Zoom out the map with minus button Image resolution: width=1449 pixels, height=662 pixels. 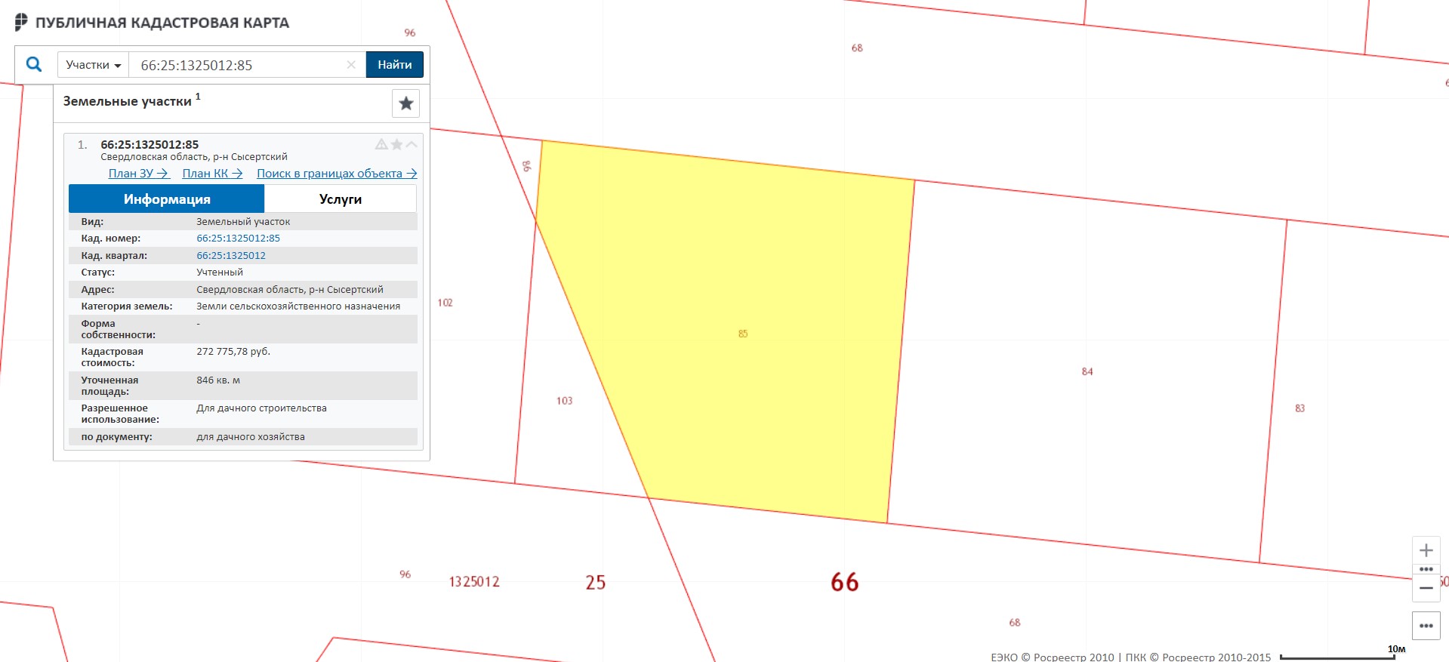click(x=1426, y=588)
